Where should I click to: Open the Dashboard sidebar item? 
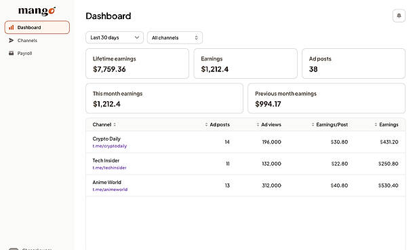(37, 27)
